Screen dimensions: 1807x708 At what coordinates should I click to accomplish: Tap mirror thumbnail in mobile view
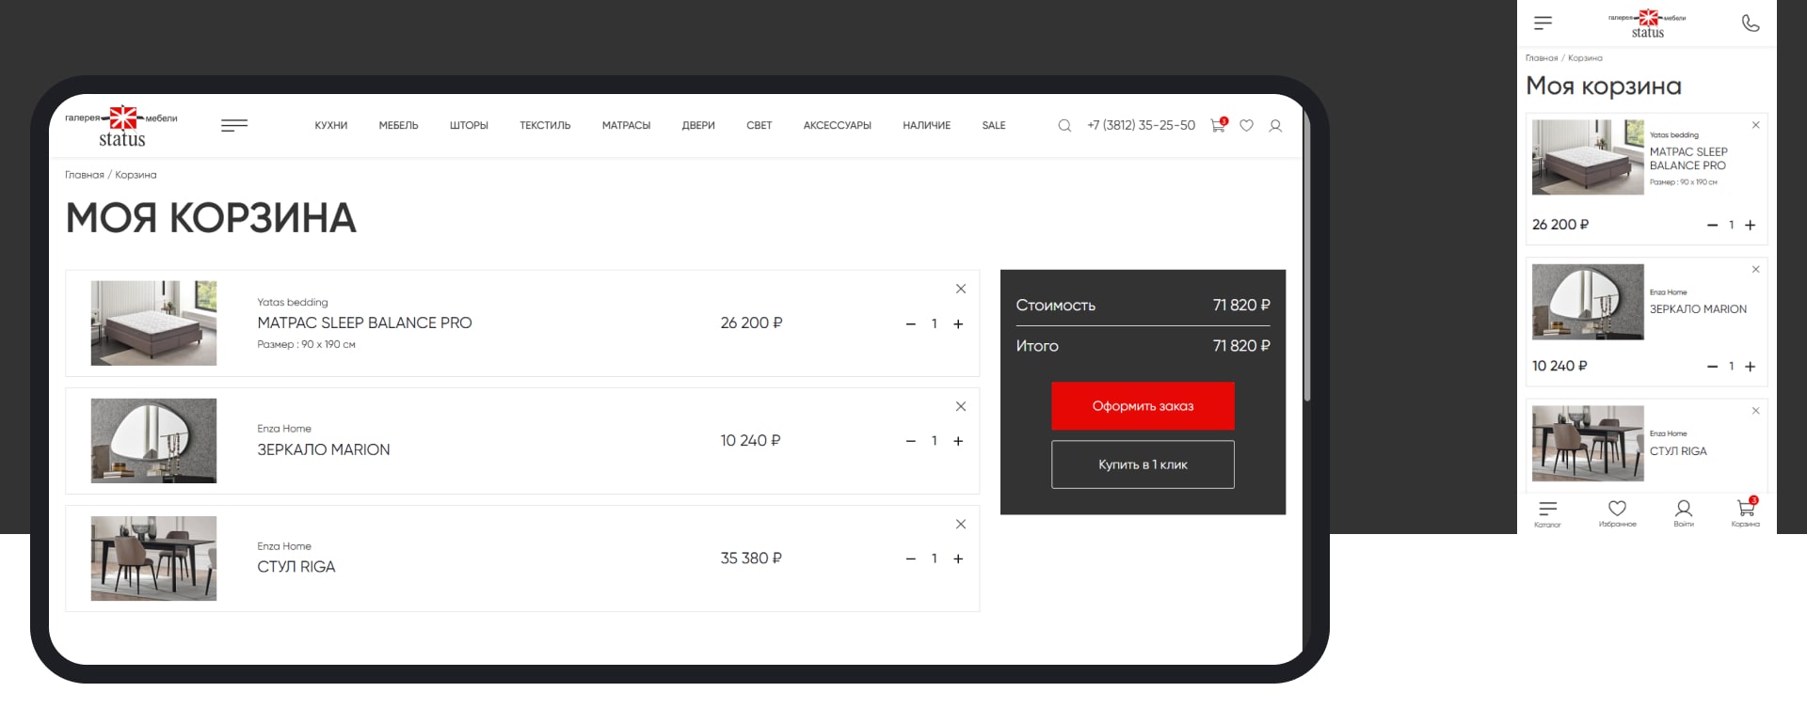(1588, 302)
